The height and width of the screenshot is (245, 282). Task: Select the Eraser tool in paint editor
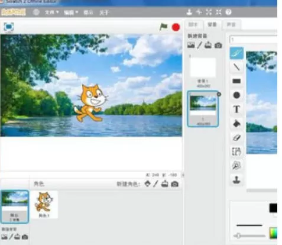(x=236, y=137)
